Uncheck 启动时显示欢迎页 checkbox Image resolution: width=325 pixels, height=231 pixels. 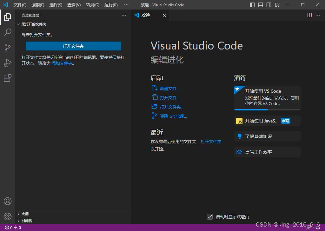click(x=210, y=217)
